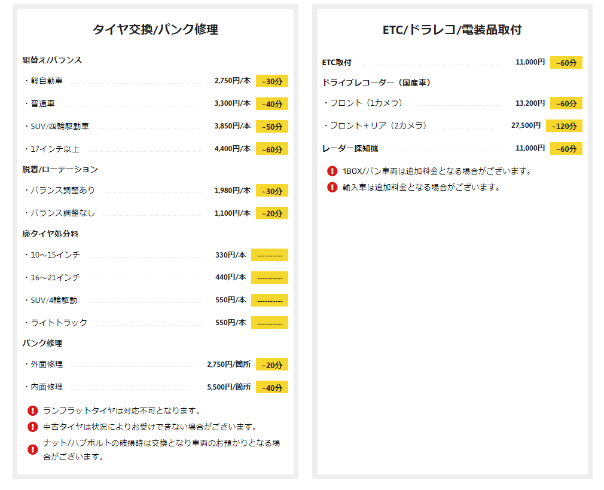Click the warning icon beside 1BOX/バン車両 notice
The image size is (604, 490).
click(x=332, y=171)
